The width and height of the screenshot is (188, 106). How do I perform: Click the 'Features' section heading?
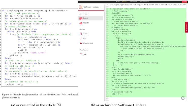82,30
